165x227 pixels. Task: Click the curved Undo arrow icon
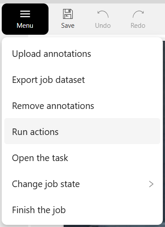pyautogui.click(x=103, y=14)
